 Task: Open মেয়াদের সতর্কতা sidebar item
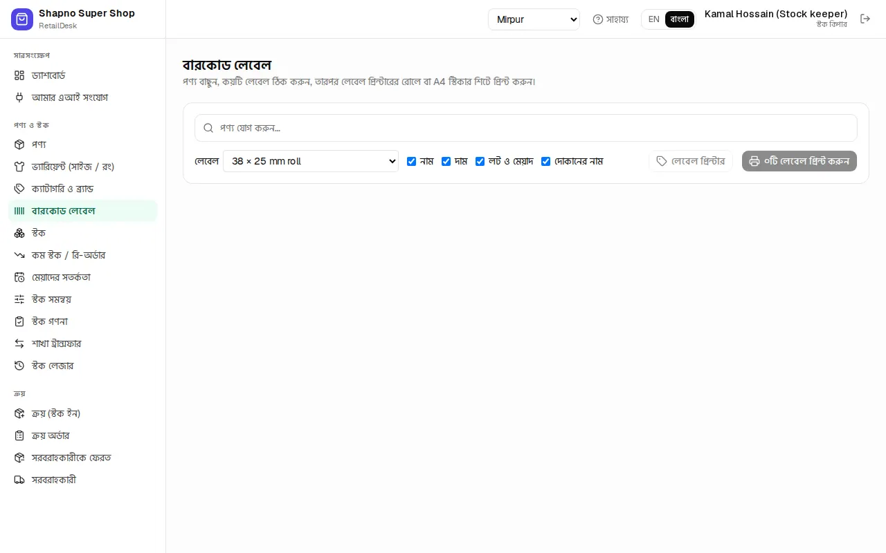pyautogui.click(x=83, y=277)
